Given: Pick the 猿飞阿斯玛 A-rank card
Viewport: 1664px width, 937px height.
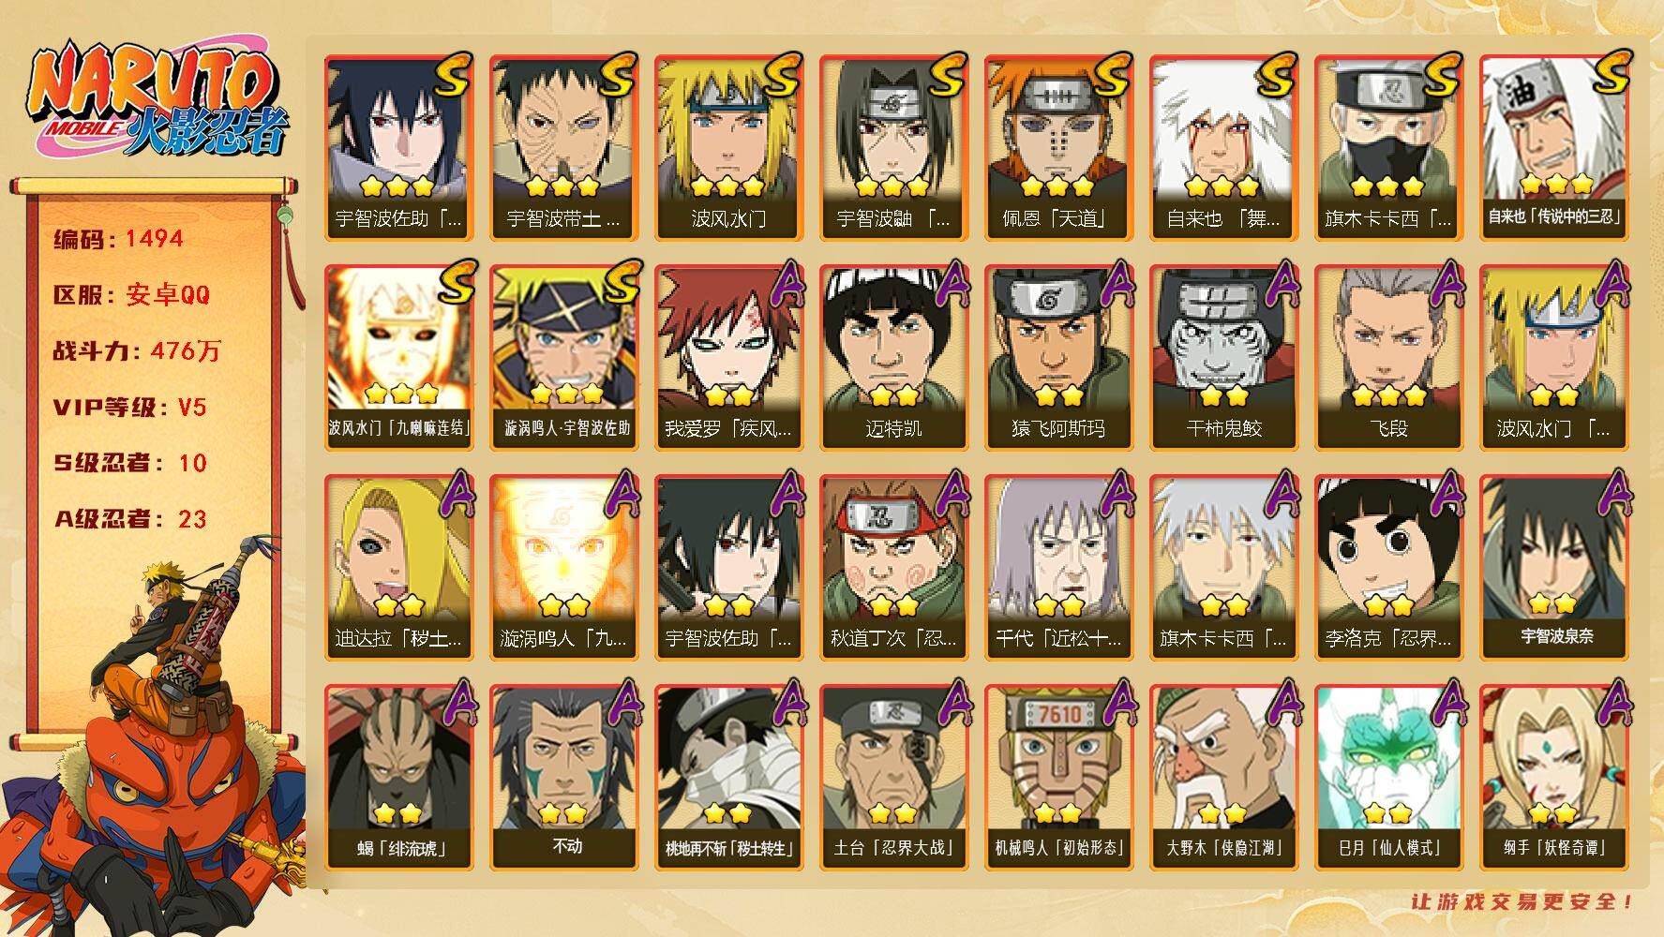Looking at the screenshot, I should click(1058, 357).
